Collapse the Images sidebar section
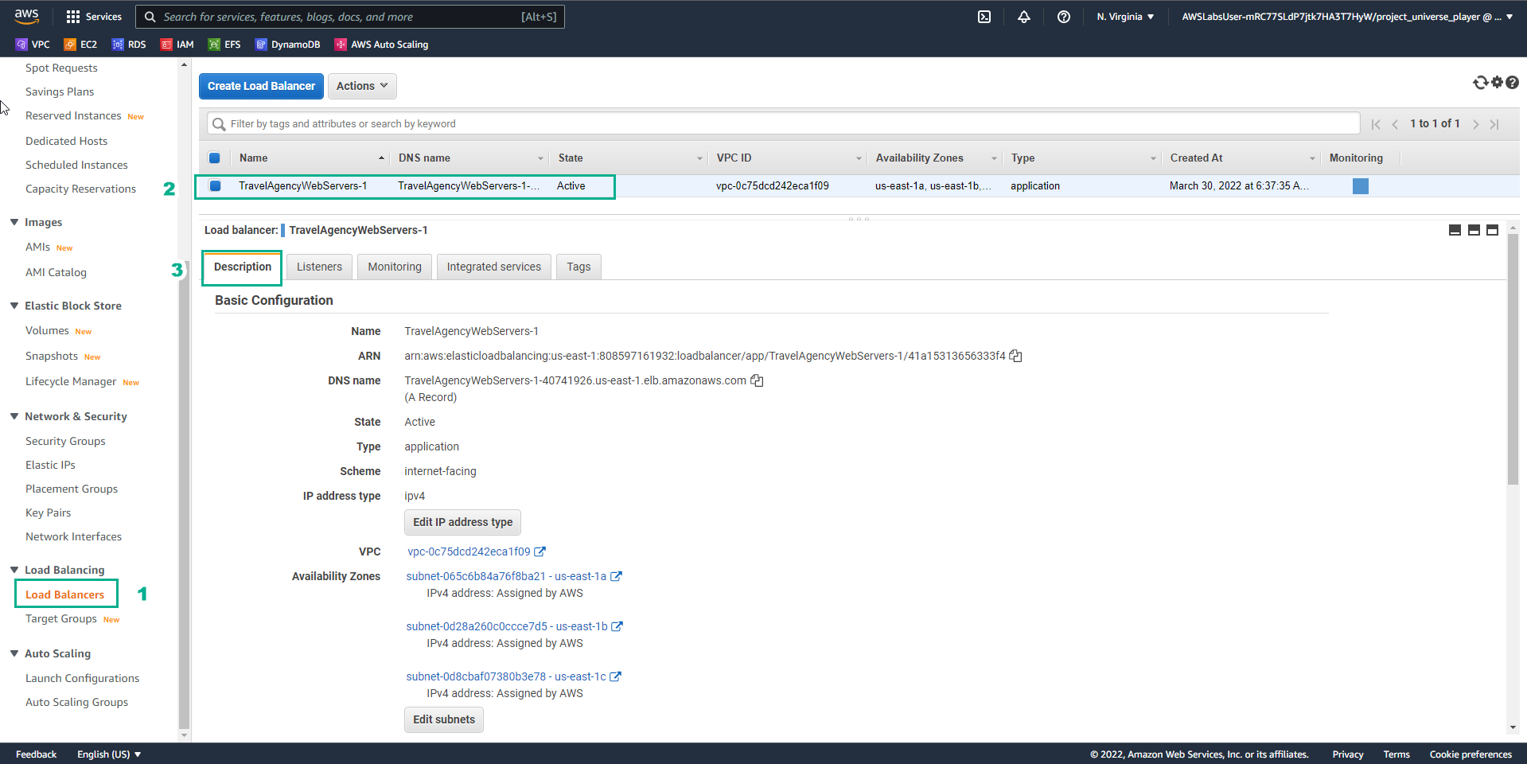Image resolution: width=1527 pixels, height=764 pixels. click(14, 222)
